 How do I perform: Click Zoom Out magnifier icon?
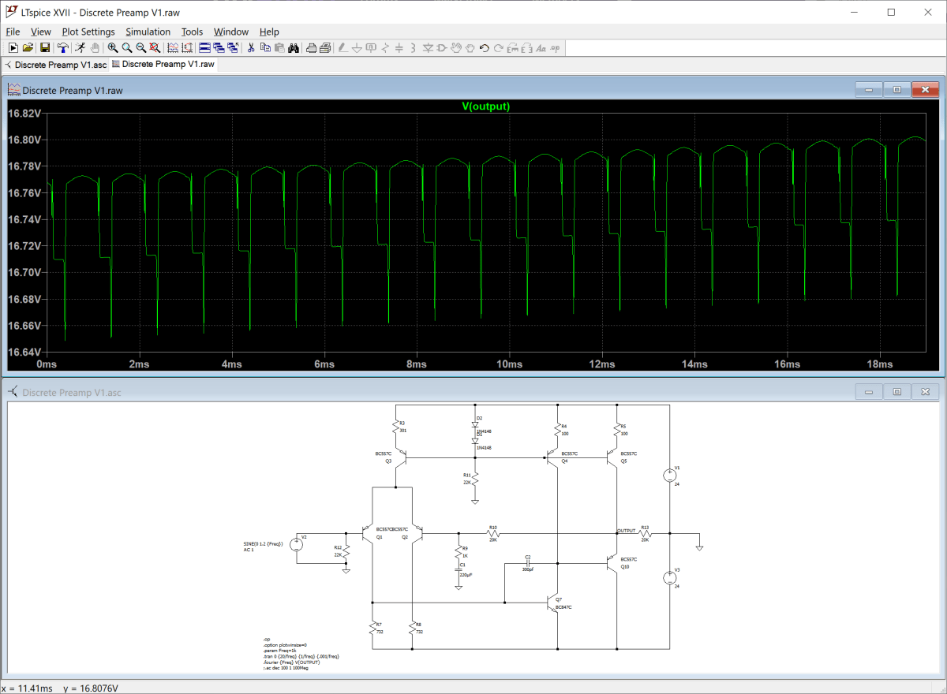point(140,48)
